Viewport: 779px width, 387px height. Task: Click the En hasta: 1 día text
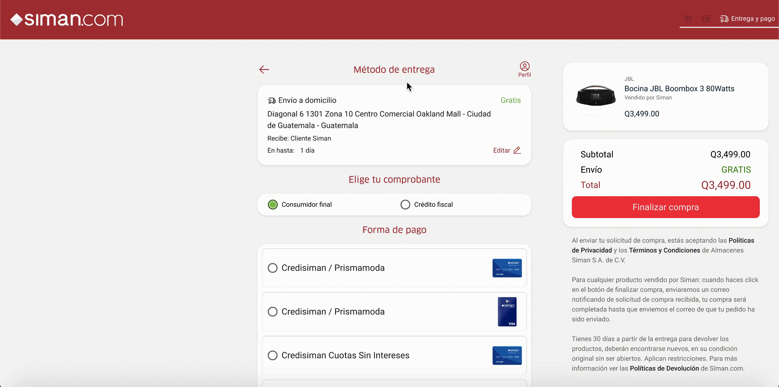[291, 151]
